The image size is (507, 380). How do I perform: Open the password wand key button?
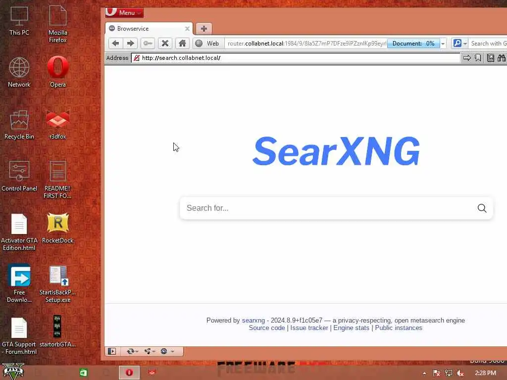point(148,44)
